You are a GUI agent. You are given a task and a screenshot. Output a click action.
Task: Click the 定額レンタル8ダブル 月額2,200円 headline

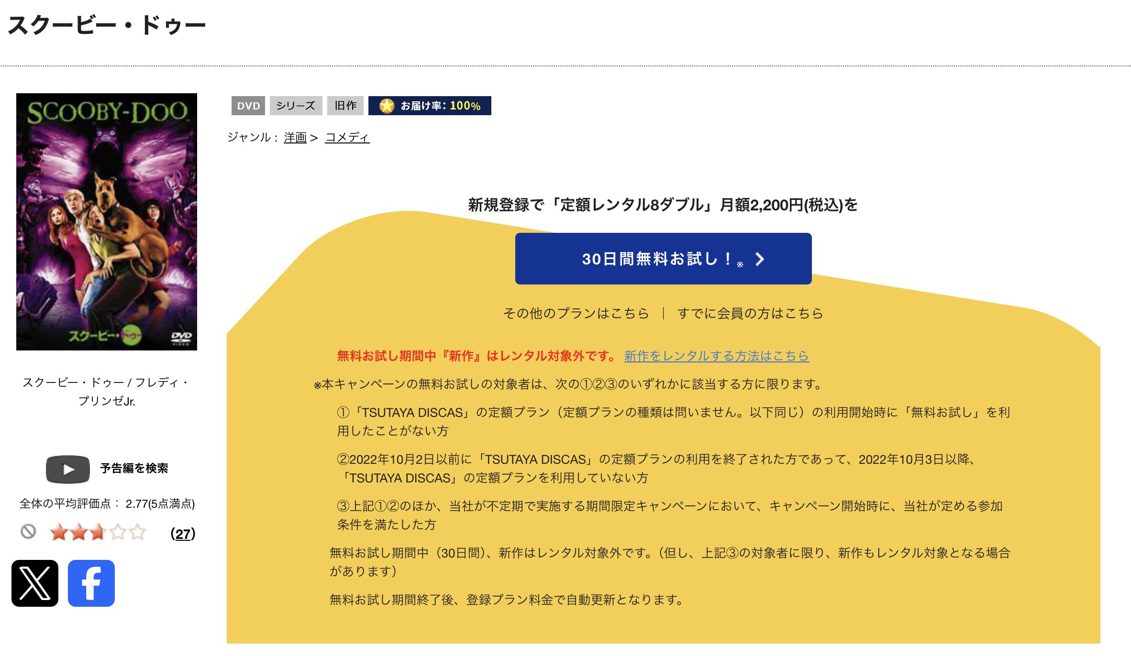[x=663, y=205]
